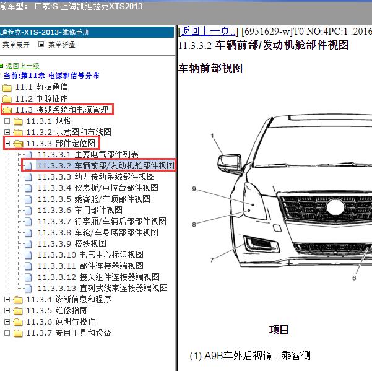Click the 11.3.3.10 电气中心标识视图 page icon
Screen dimensions: 372x371
pos(28,255)
